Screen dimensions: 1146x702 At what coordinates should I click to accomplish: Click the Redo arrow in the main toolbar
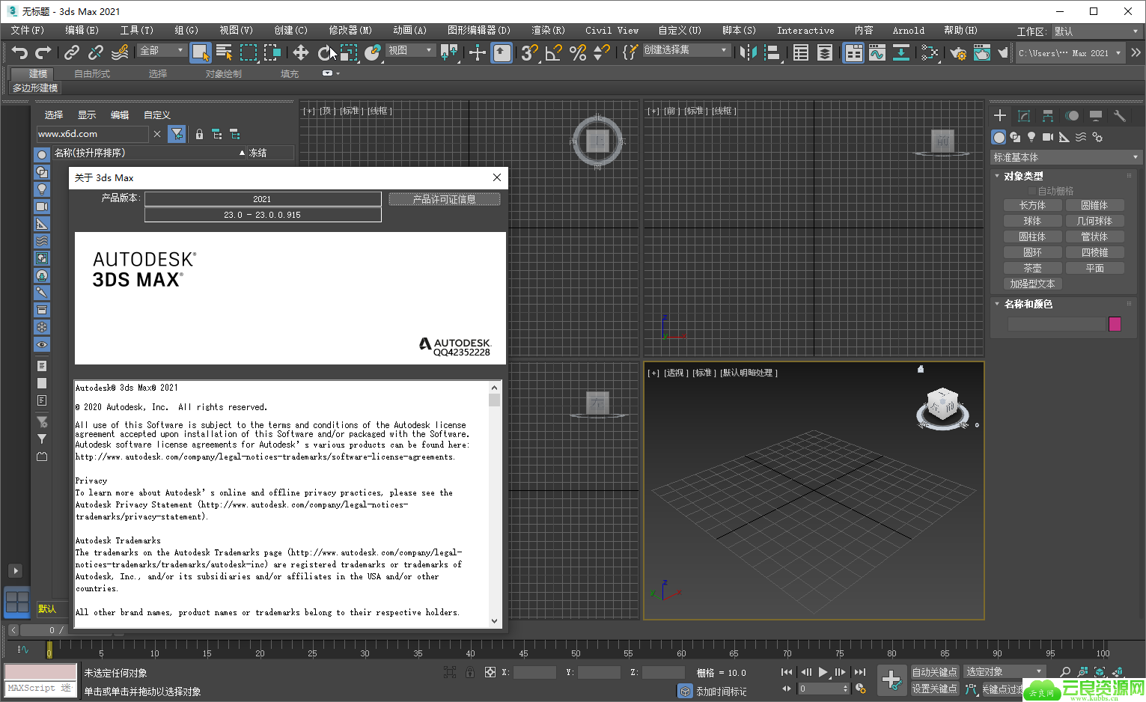[43, 52]
